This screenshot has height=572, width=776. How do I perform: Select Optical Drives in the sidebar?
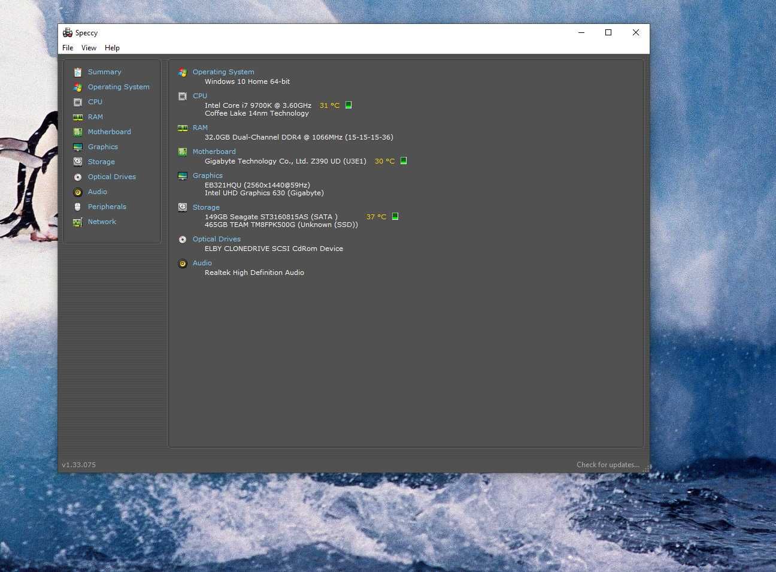pos(112,177)
